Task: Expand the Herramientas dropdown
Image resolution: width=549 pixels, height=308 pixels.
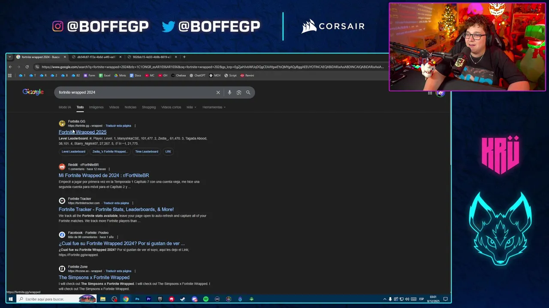Action: tap(214, 107)
